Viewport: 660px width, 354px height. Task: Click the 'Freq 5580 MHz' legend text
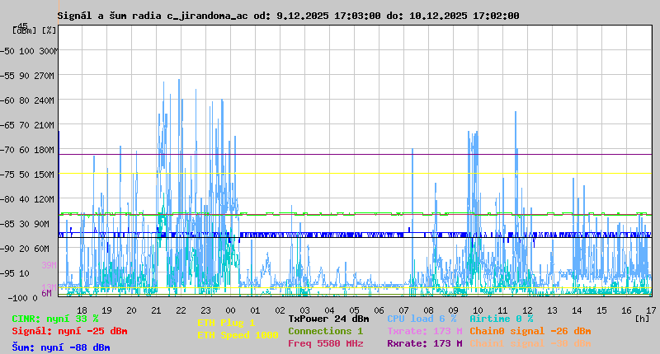[326, 343]
